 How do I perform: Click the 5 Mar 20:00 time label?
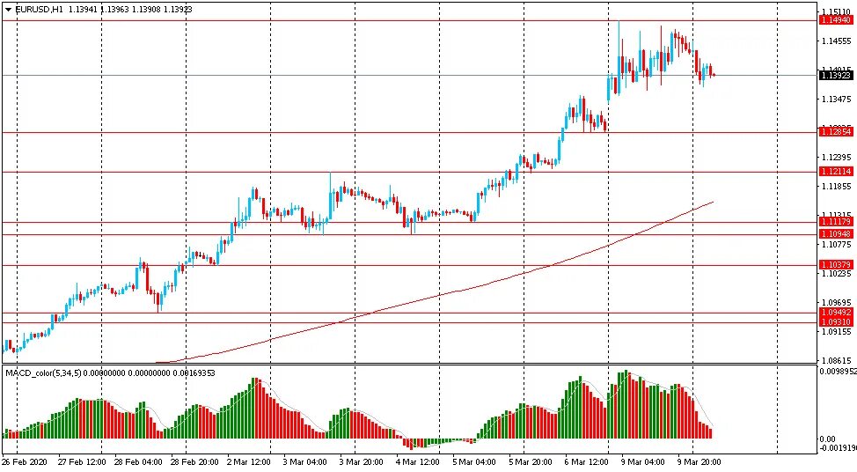click(531, 462)
